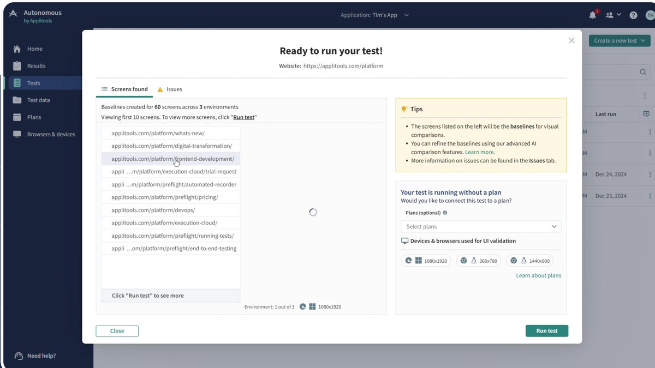Open the kebab menu for the Dec 23, 2024 row
The width and height of the screenshot is (655, 368).
[650, 196]
